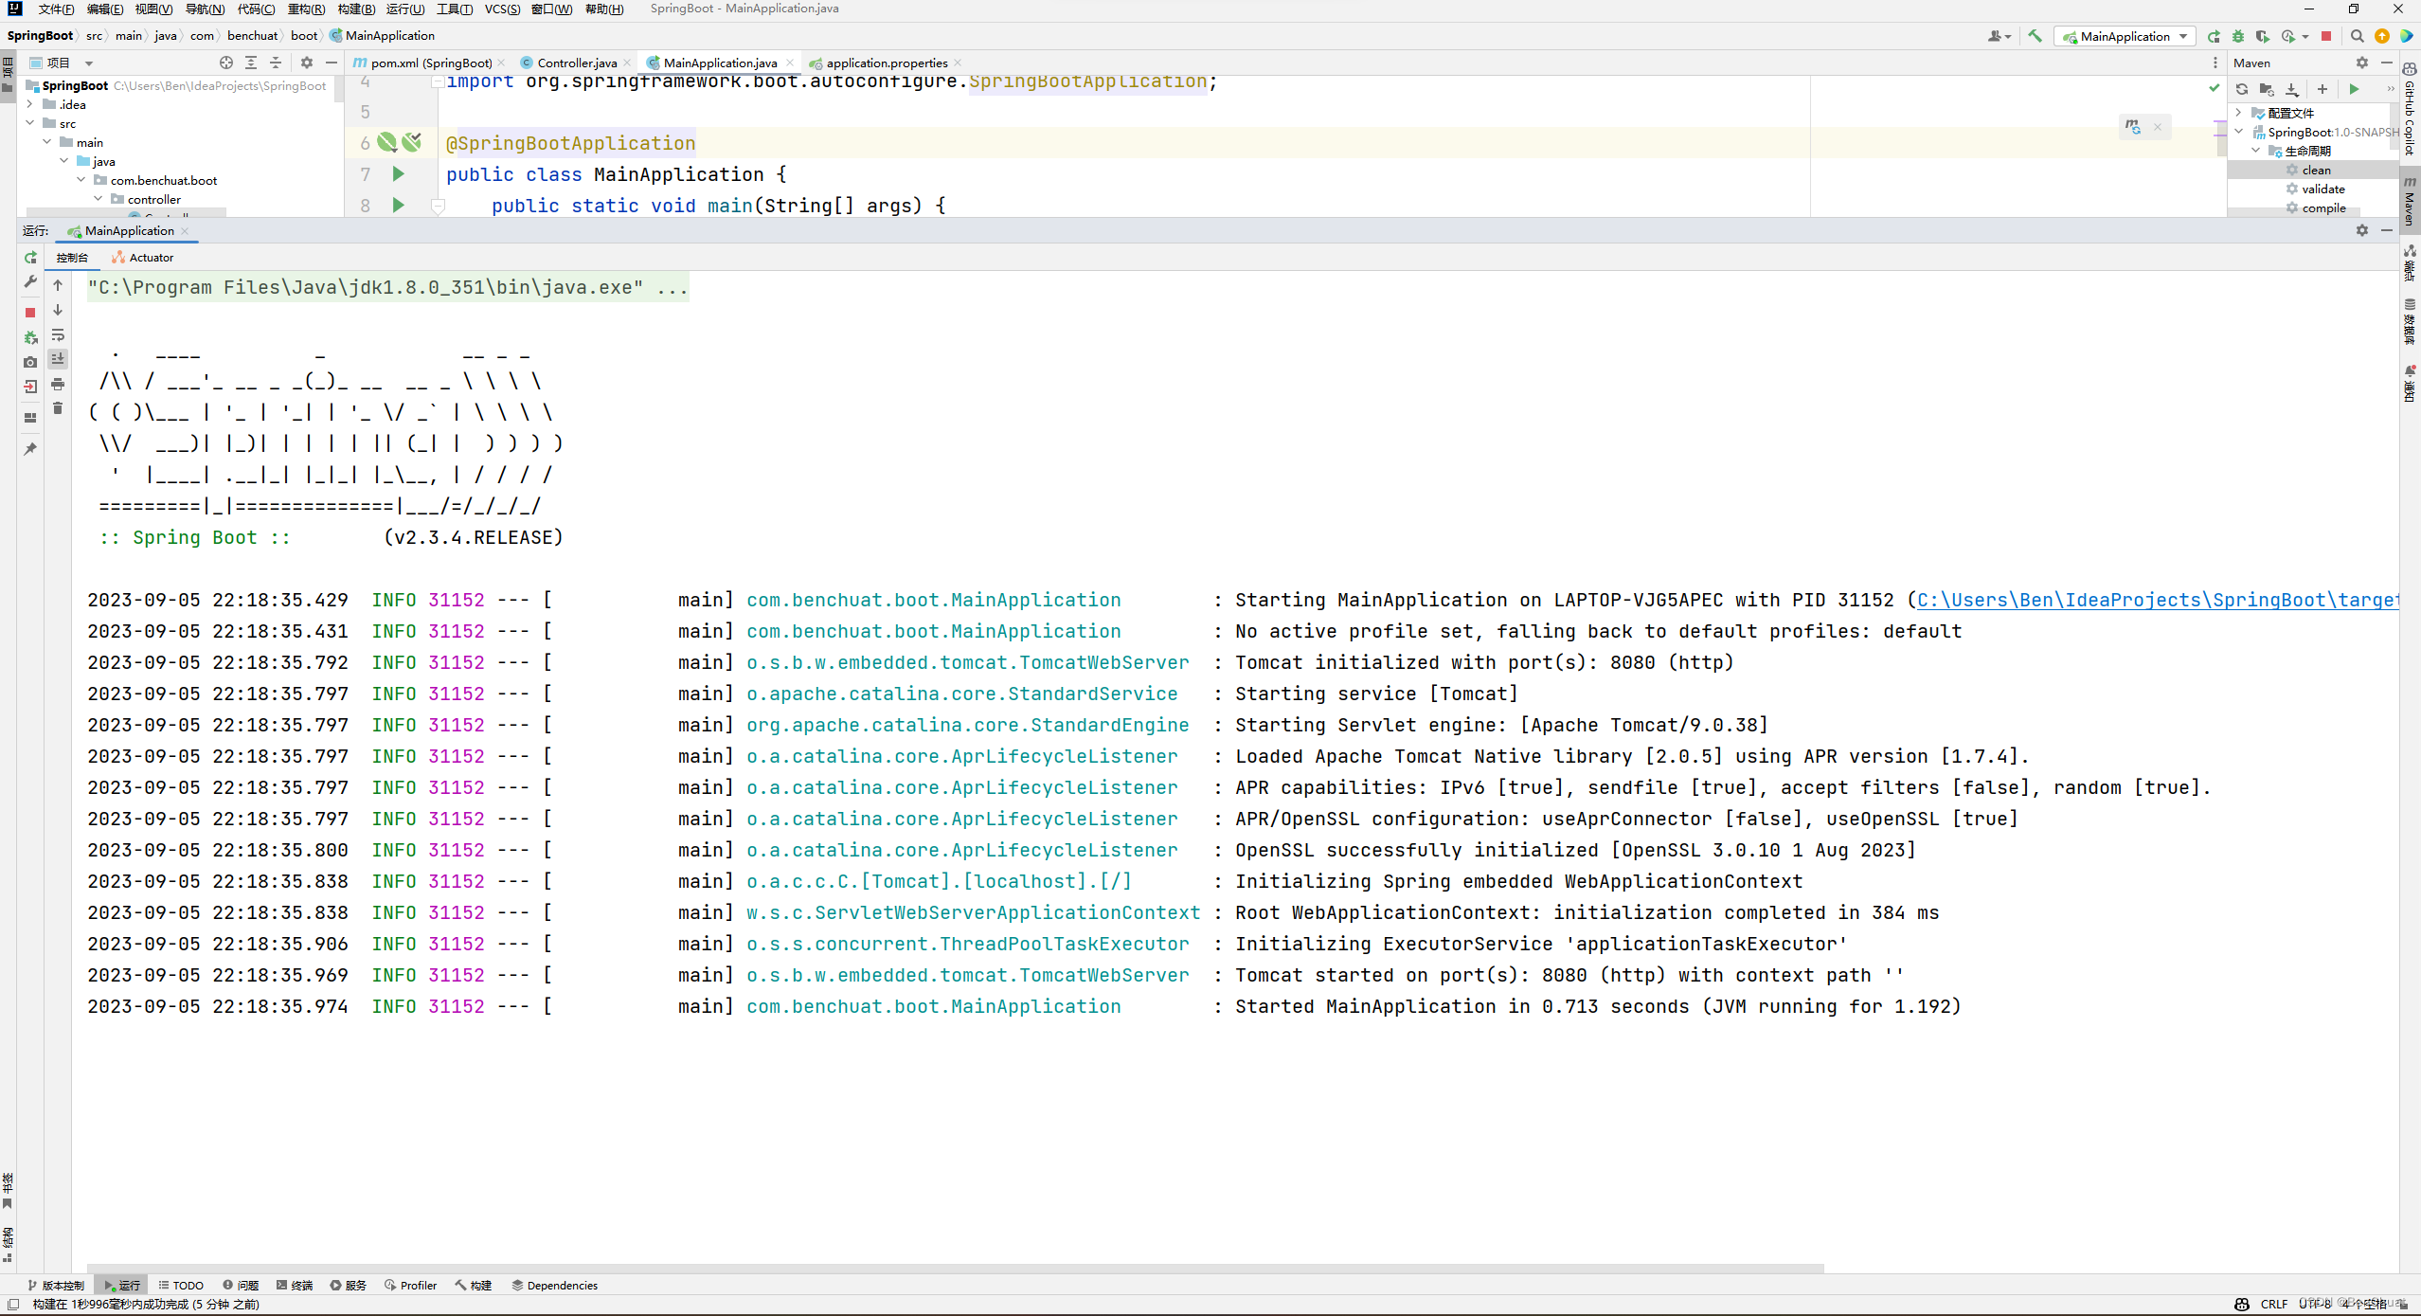Select the clean Maven lifecycle goal
The width and height of the screenshot is (2421, 1316).
[2317, 171]
